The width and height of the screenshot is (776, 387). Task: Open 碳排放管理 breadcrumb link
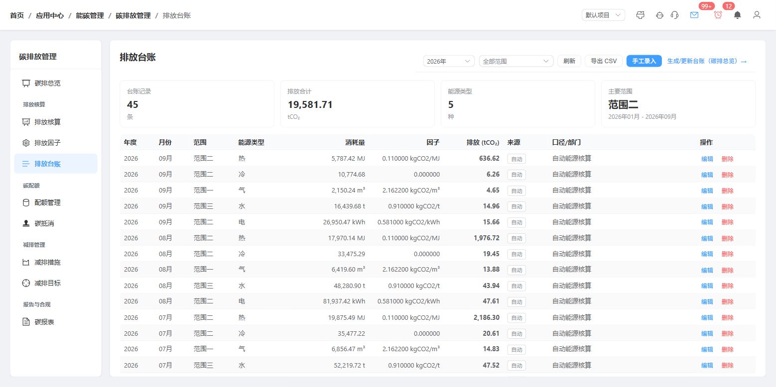tap(133, 15)
